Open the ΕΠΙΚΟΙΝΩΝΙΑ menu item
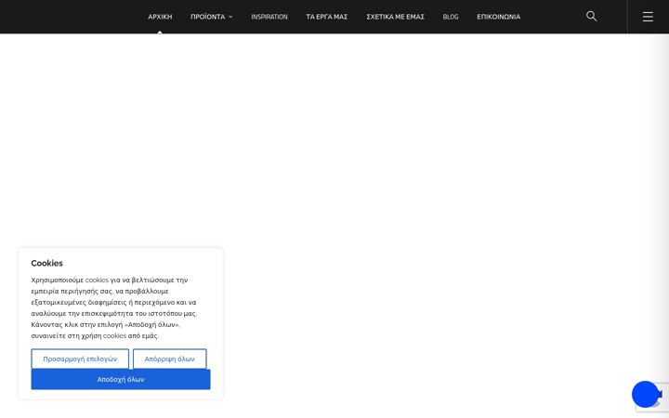Screen dimensions: 669x418 [498, 17]
